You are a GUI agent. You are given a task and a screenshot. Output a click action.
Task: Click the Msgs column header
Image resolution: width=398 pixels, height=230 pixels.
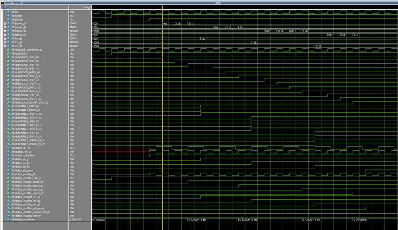[87, 7]
